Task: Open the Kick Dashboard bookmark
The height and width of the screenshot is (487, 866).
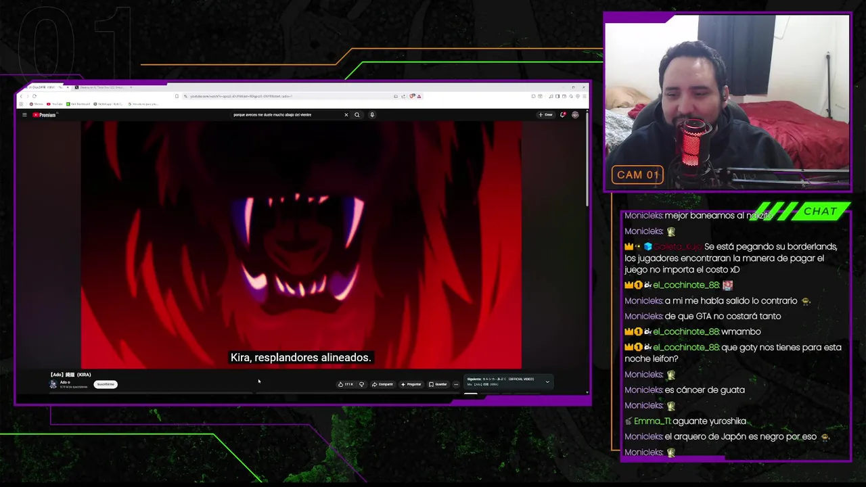Action: (x=78, y=104)
